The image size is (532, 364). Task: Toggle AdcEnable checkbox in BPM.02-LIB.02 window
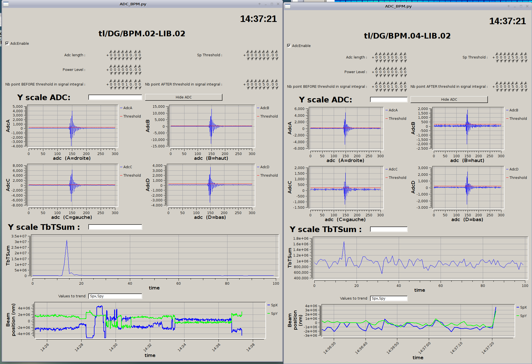(x=7, y=43)
